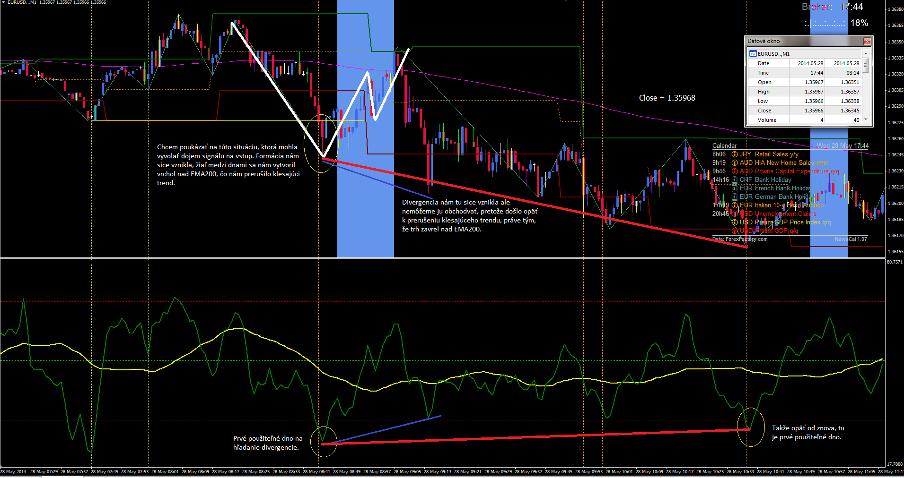This screenshot has height=478, width=904.
Task: Click the 'Wed 28 May 17:44' calendar date label
Action: coord(843,146)
